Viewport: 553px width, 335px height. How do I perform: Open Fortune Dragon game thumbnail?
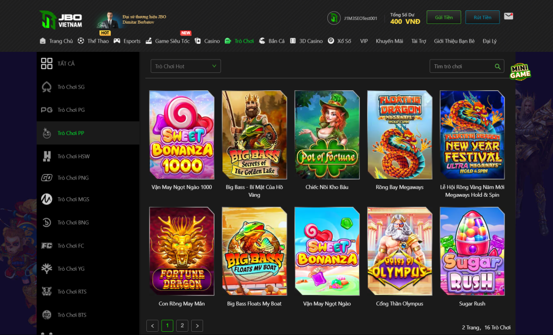pyautogui.click(x=181, y=251)
